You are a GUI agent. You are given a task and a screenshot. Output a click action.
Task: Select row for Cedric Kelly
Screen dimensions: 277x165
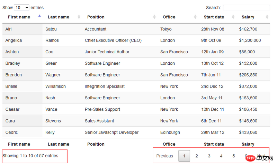(104, 132)
